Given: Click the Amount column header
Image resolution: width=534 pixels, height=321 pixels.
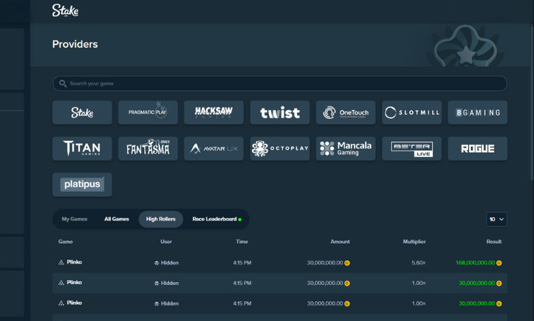Looking at the screenshot, I should tap(340, 242).
